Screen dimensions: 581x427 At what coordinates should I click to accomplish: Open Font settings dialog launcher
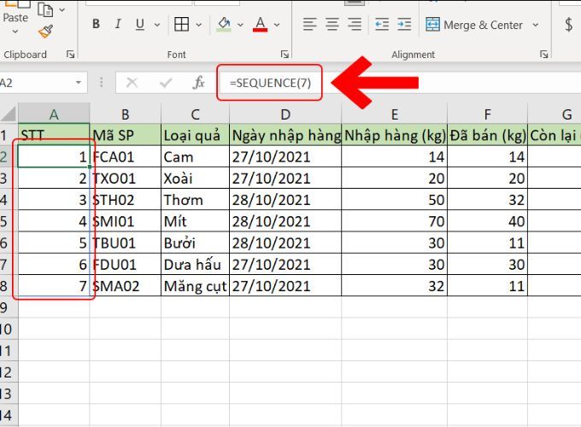point(285,55)
